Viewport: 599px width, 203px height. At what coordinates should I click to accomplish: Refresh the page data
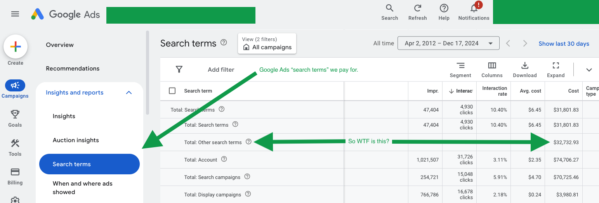pyautogui.click(x=417, y=12)
